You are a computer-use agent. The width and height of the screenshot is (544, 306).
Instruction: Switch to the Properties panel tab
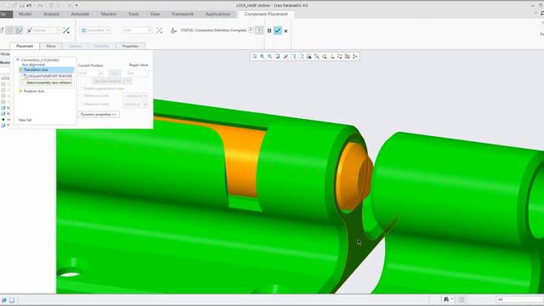click(x=130, y=46)
